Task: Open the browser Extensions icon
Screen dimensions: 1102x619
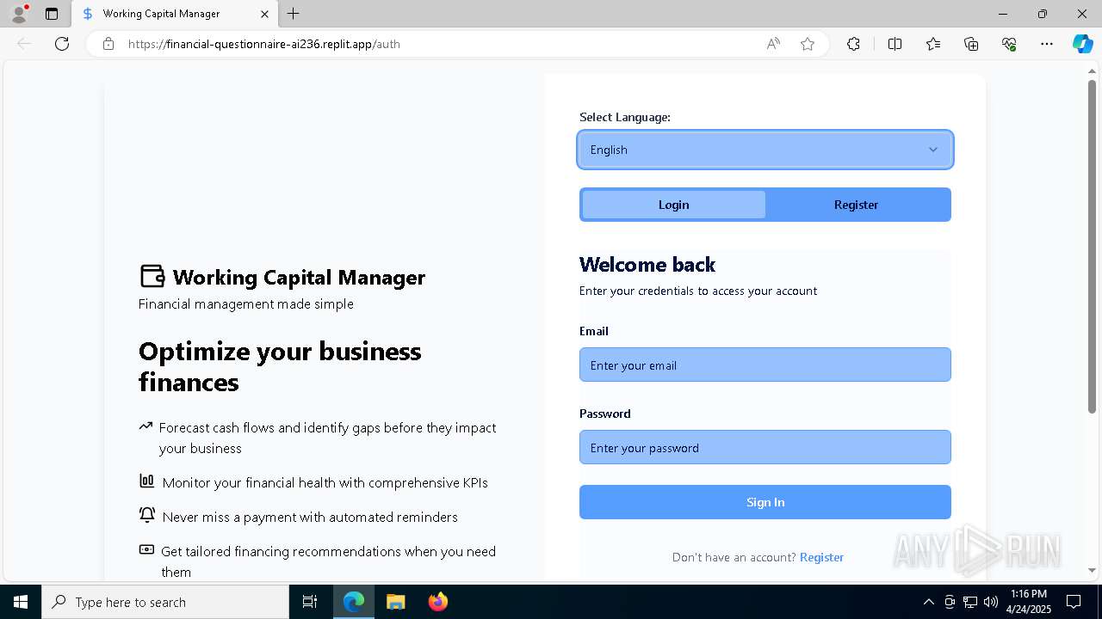Action: point(853,44)
